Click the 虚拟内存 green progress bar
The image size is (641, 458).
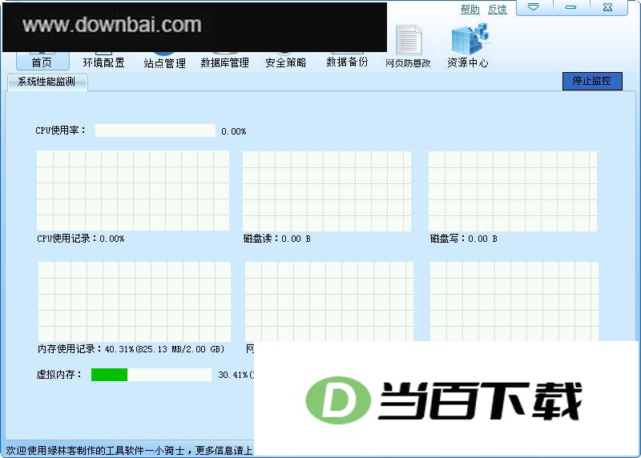151,374
